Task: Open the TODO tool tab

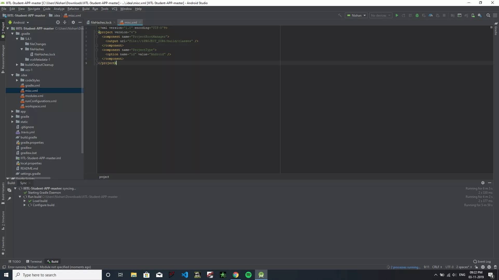Action: pyautogui.click(x=15, y=262)
